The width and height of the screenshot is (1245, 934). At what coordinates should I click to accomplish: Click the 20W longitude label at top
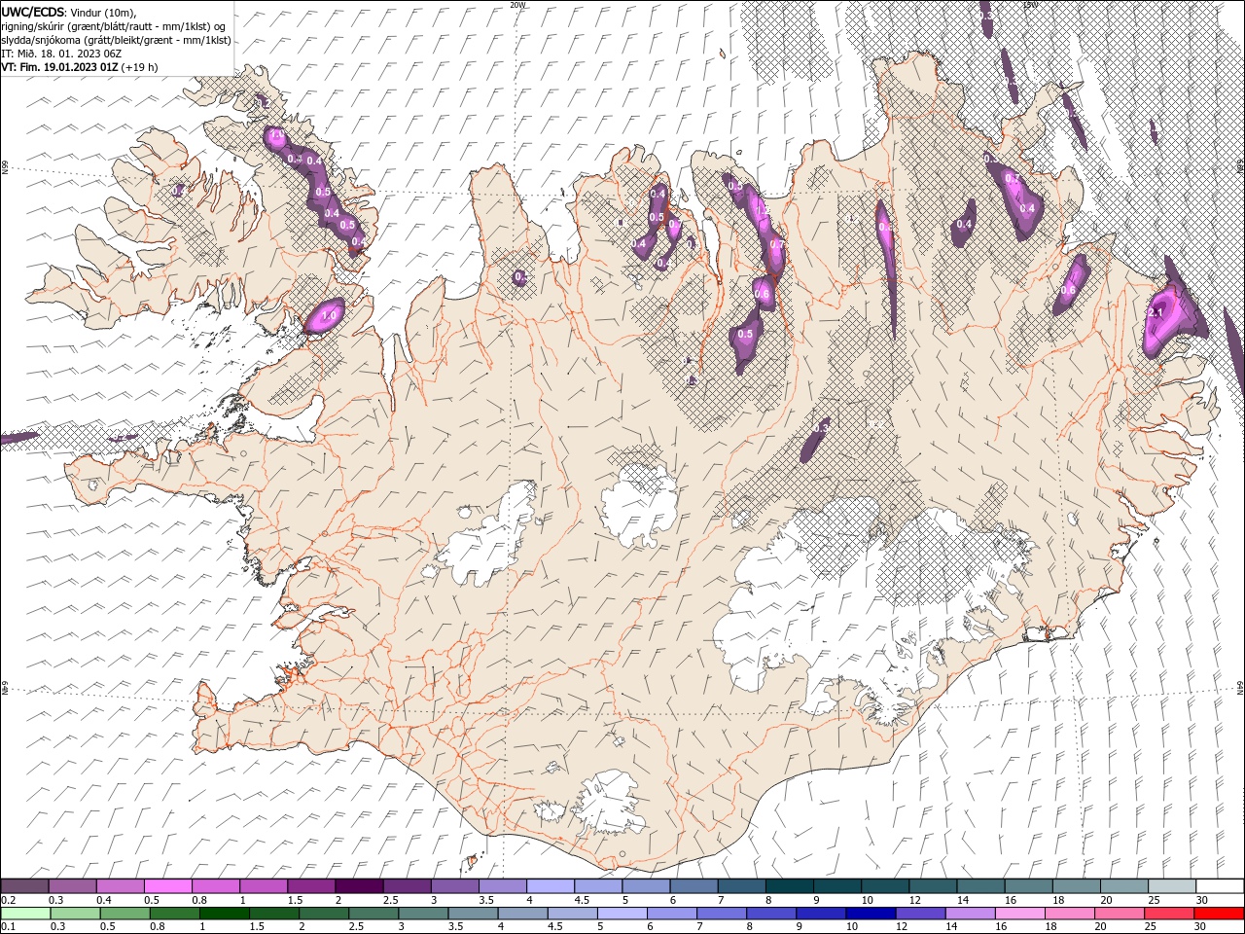(518, 5)
